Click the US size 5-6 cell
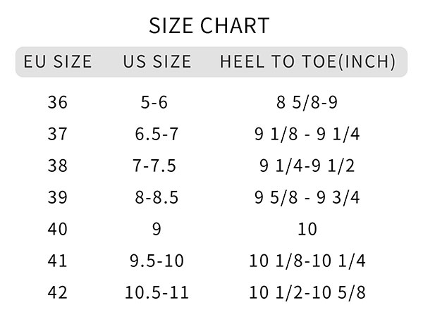Image resolution: width=423 pixels, height=317 pixels. [x=154, y=103]
